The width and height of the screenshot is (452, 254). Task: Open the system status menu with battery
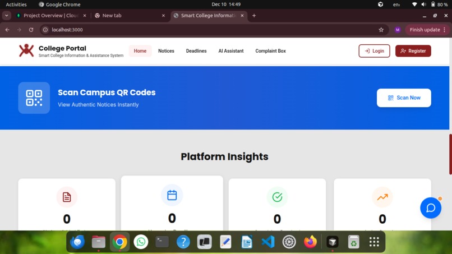point(430,4)
